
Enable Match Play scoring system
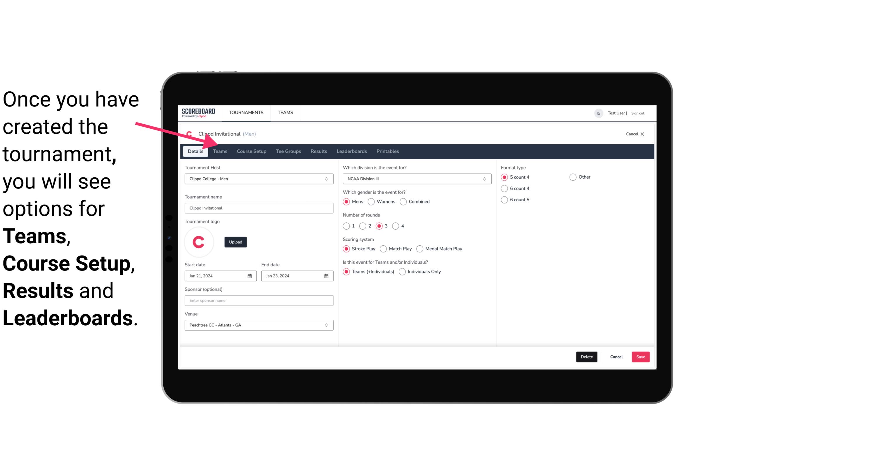point(382,249)
